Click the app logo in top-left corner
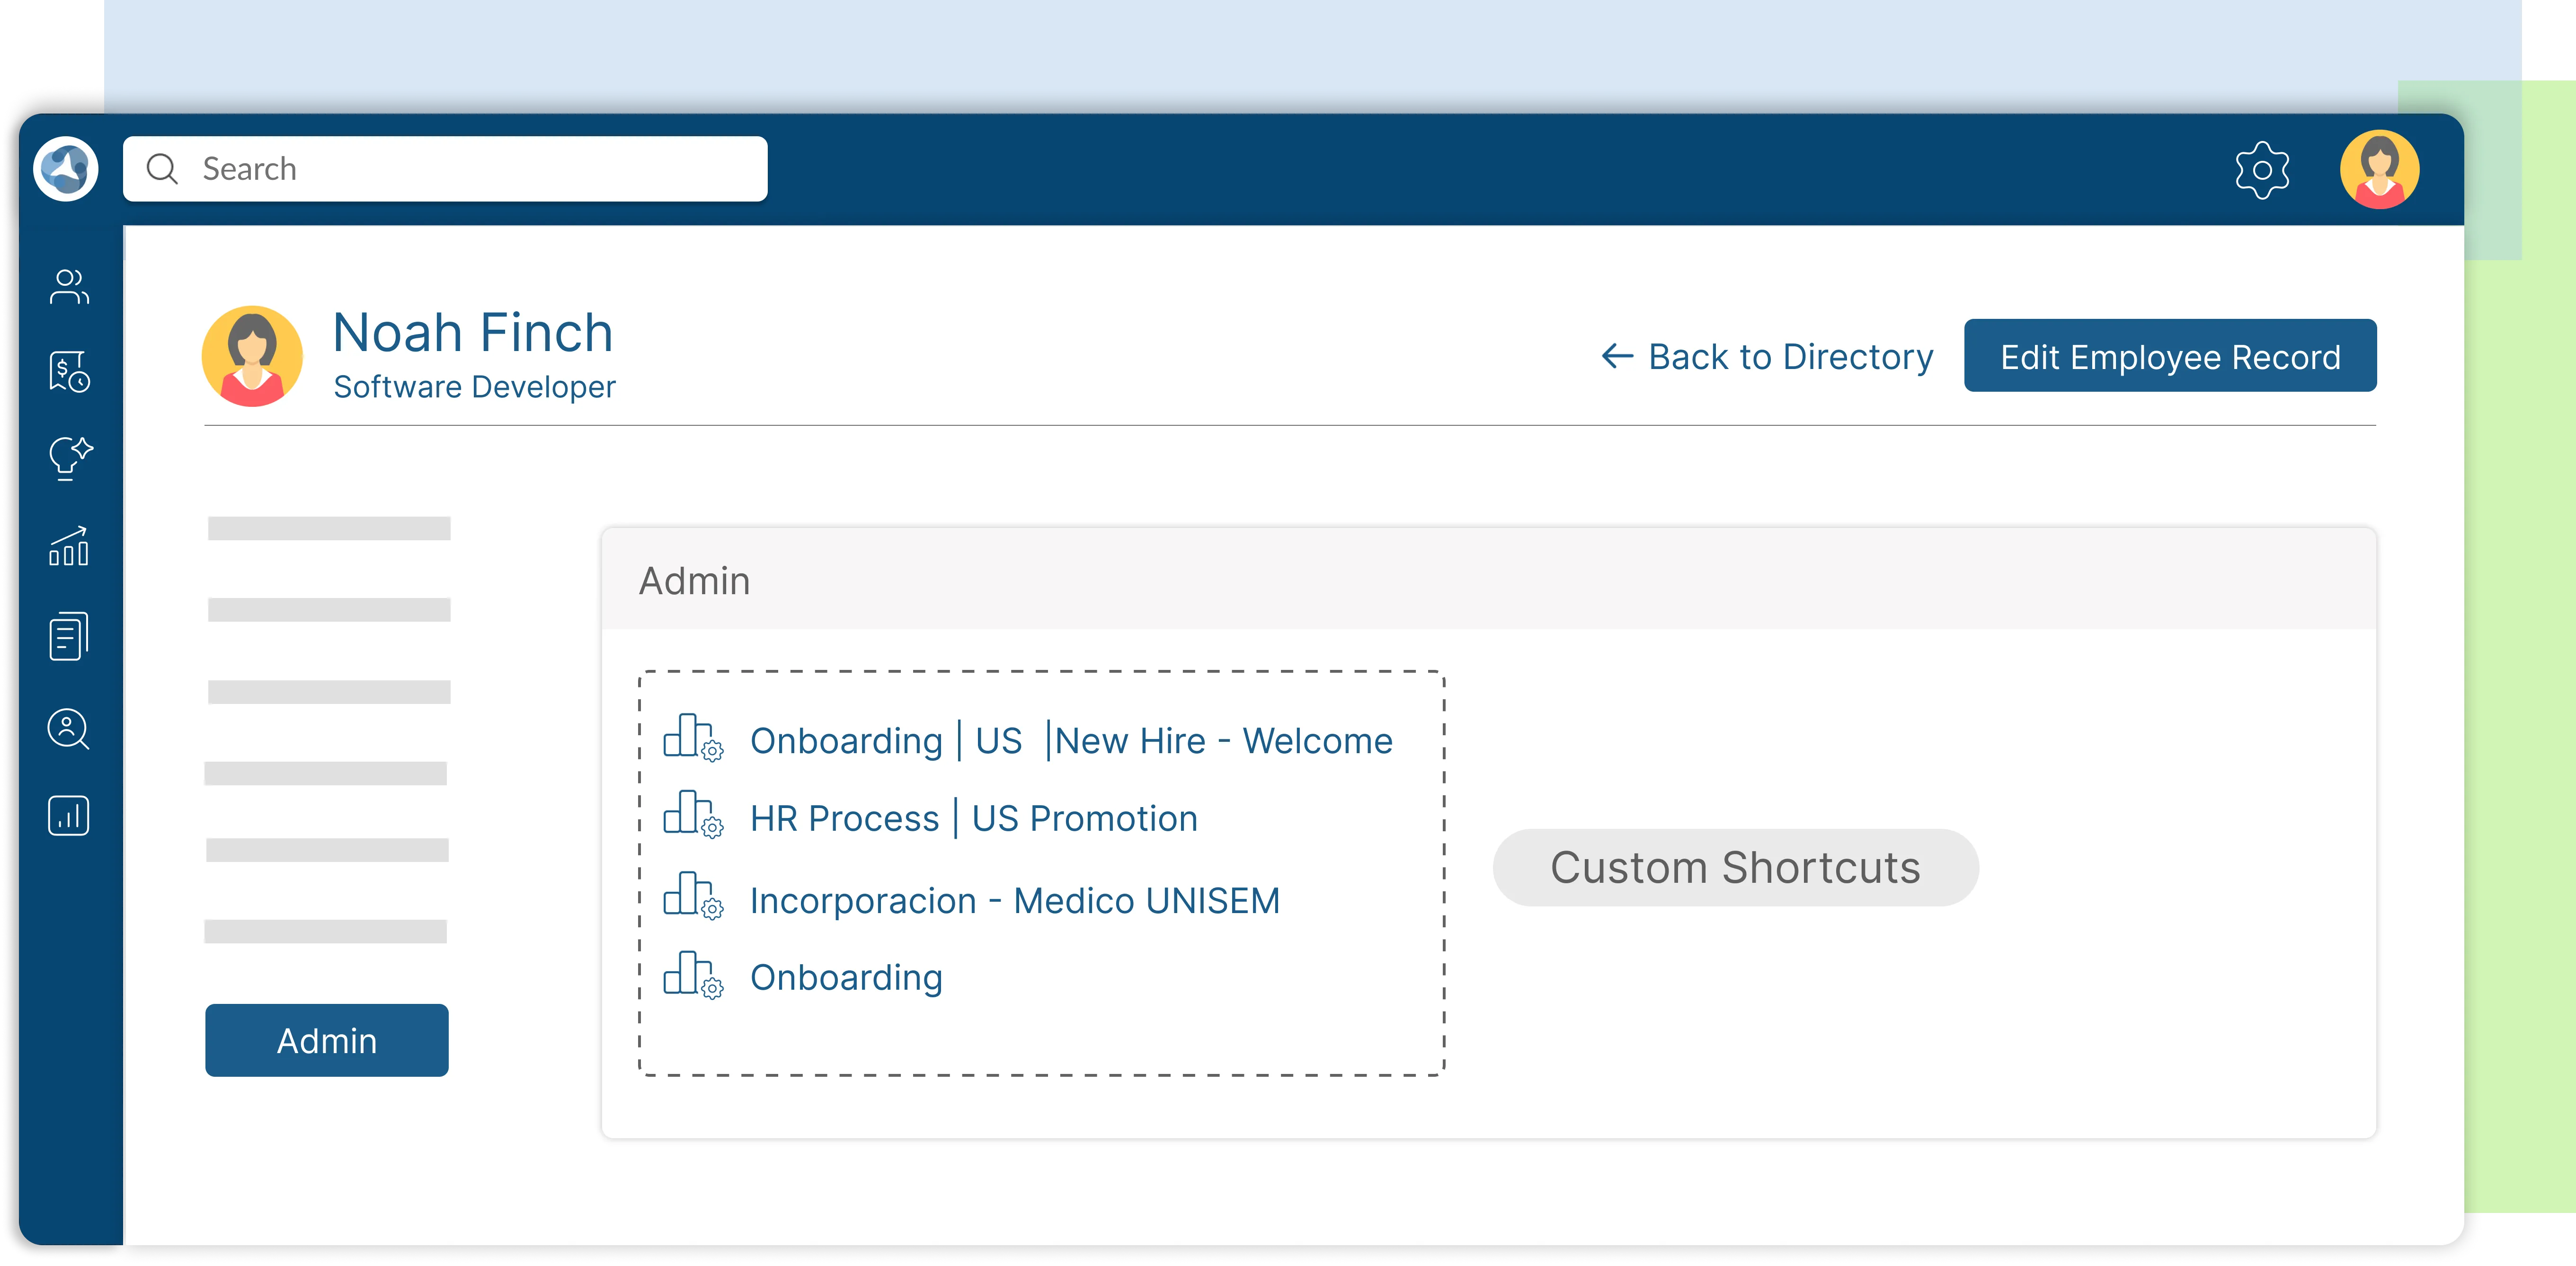The width and height of the screenshot is (2576, 1266). (66, 169)
